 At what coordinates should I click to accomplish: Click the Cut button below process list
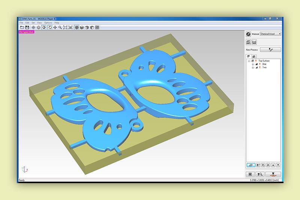click(273, 174)
